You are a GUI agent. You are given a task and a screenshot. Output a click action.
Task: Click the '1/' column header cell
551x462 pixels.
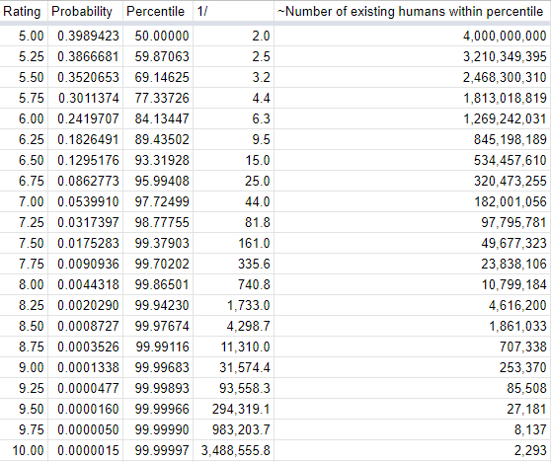[233, 11]
